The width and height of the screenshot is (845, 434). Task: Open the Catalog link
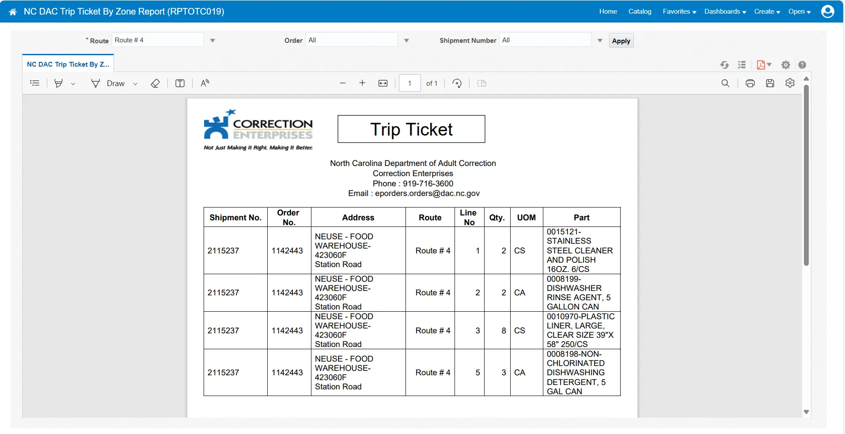point(640,11)
